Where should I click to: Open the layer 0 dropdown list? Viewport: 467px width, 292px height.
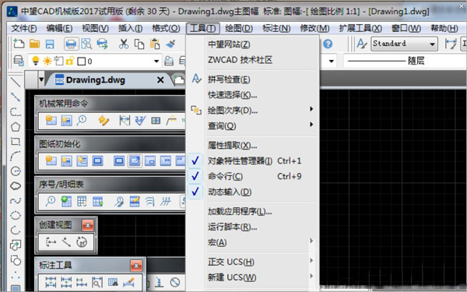tap(156, 61)
